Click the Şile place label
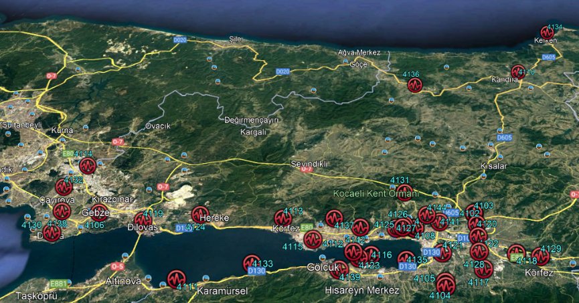Viewport: 579px width, 303px height. point(234,39)
